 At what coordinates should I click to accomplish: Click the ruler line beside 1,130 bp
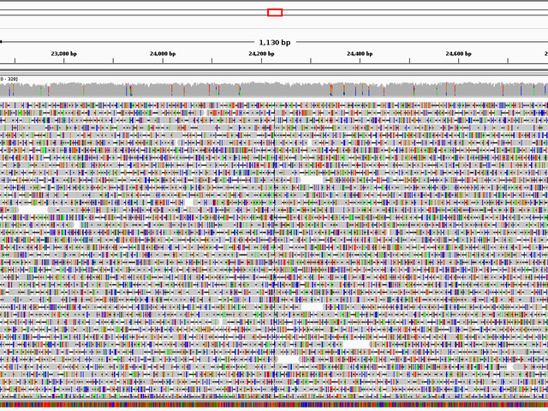pos(385,42)
